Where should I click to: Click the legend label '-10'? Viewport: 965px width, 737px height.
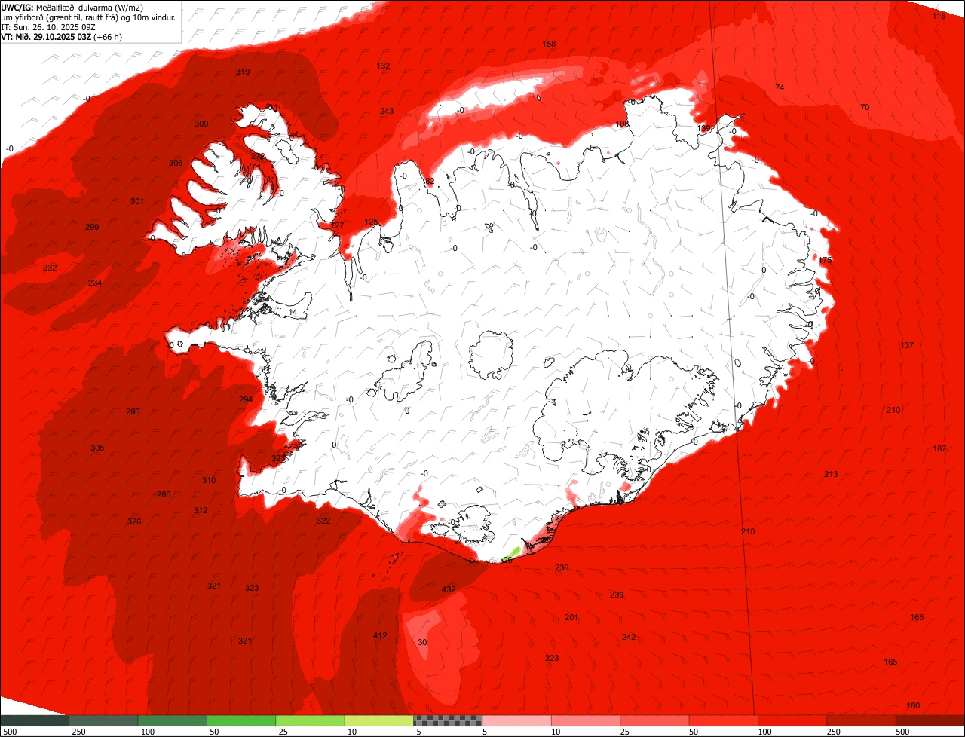(x=350, y=732)
